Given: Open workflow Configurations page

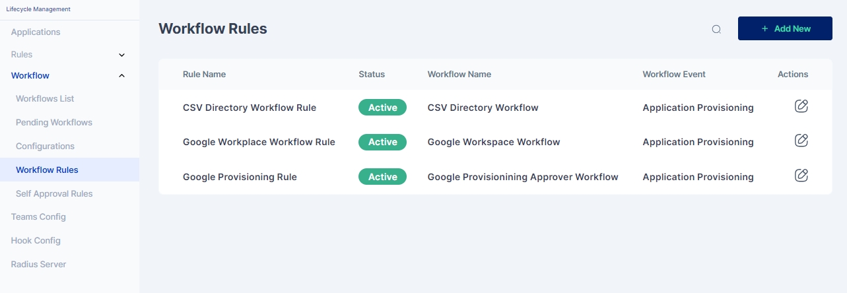Looking at the screenshot, I should 45,146.
